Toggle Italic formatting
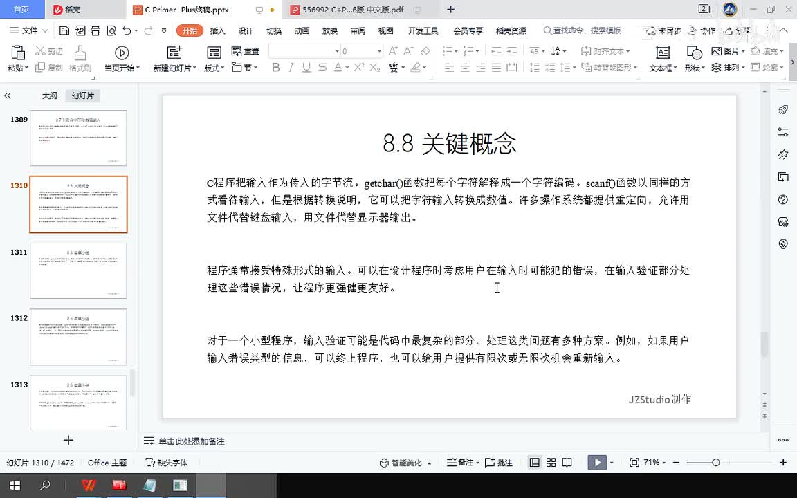The width and height of the screenshot is (797, 498). 291,68
